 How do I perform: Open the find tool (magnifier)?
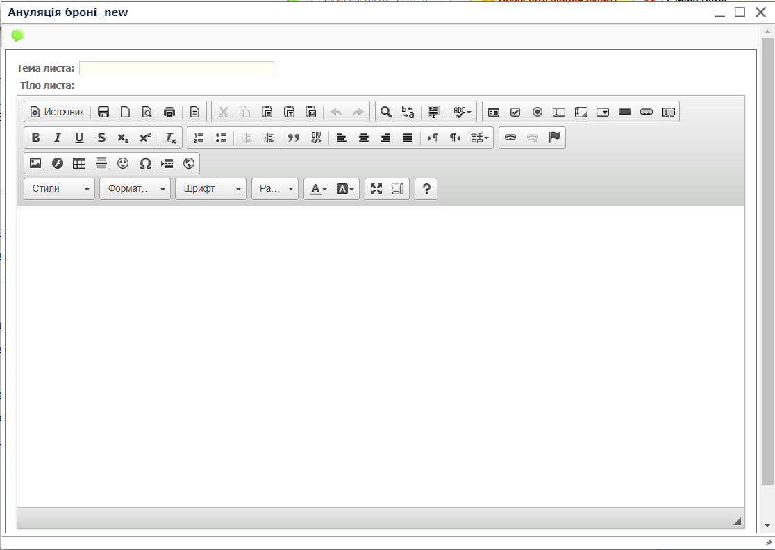point(386,112)
